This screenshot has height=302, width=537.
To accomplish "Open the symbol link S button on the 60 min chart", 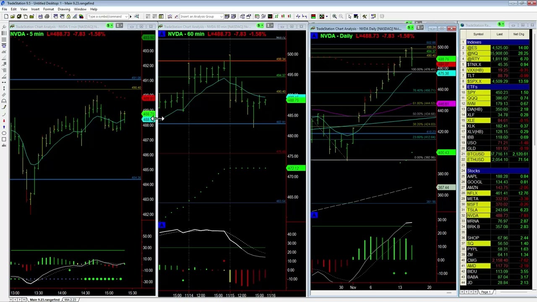I will (260, 26).
